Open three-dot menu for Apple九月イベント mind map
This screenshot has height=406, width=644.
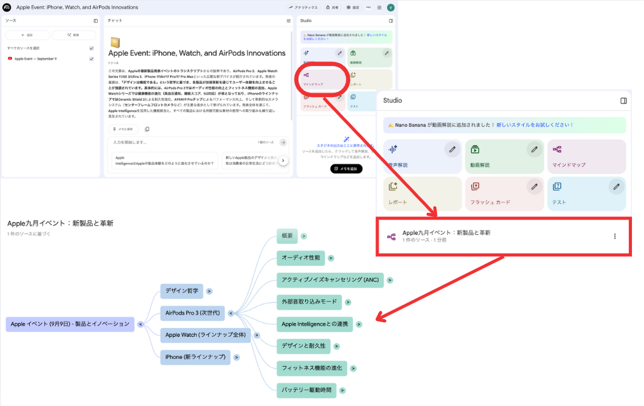[x=614, y=237]
